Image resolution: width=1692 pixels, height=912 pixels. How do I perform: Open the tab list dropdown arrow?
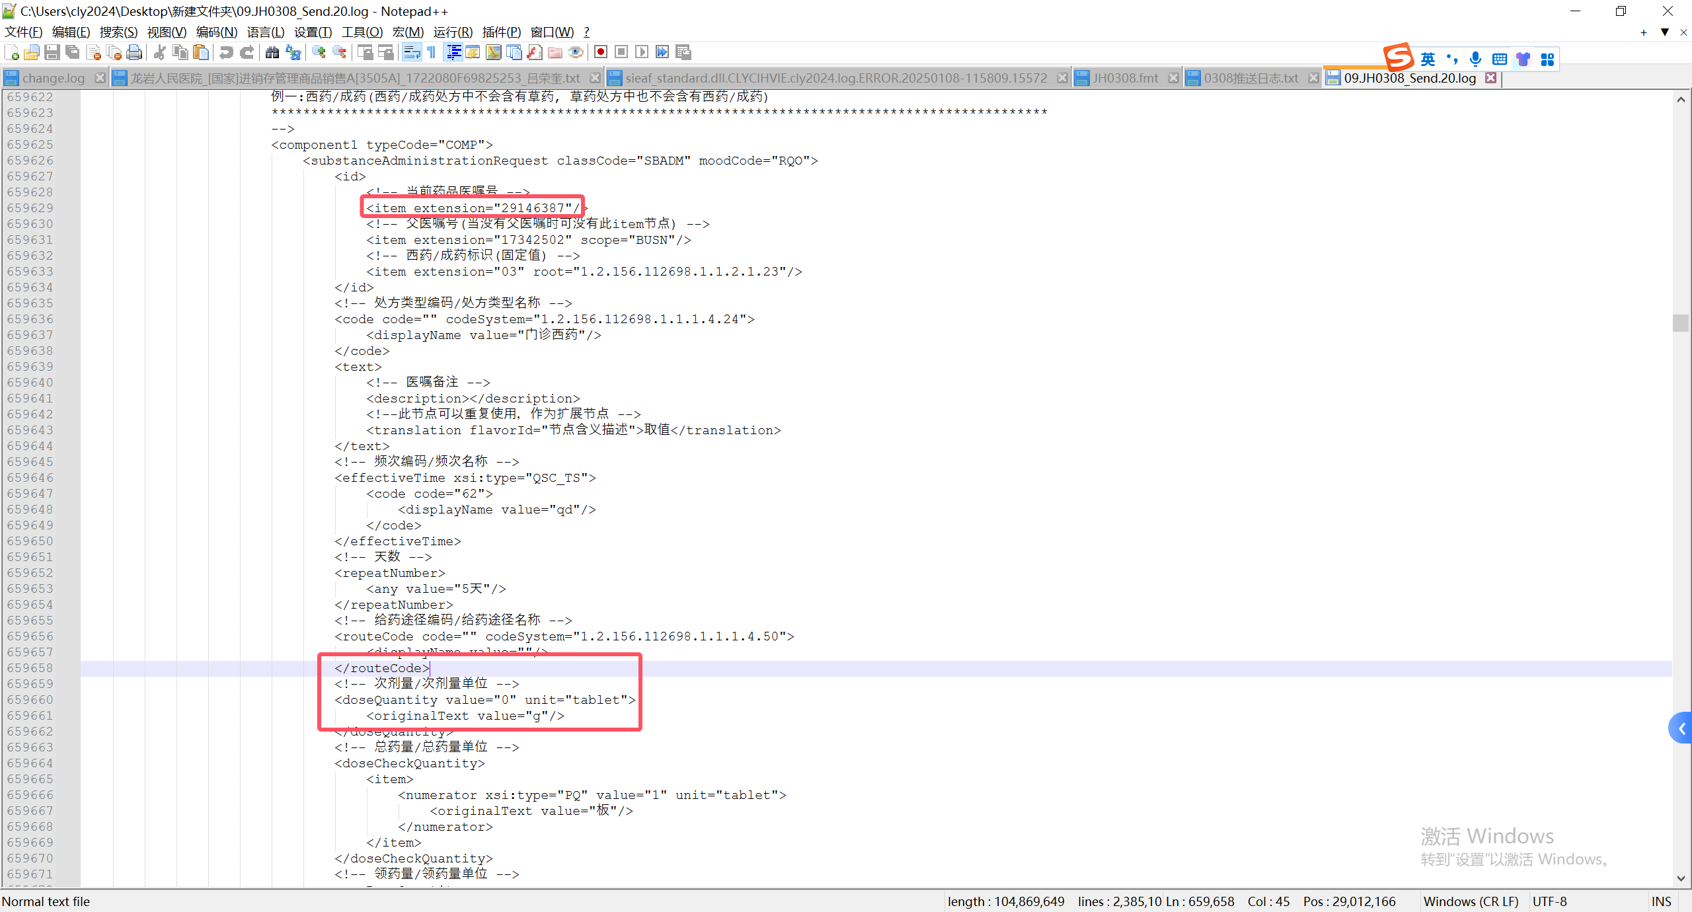1665,32
